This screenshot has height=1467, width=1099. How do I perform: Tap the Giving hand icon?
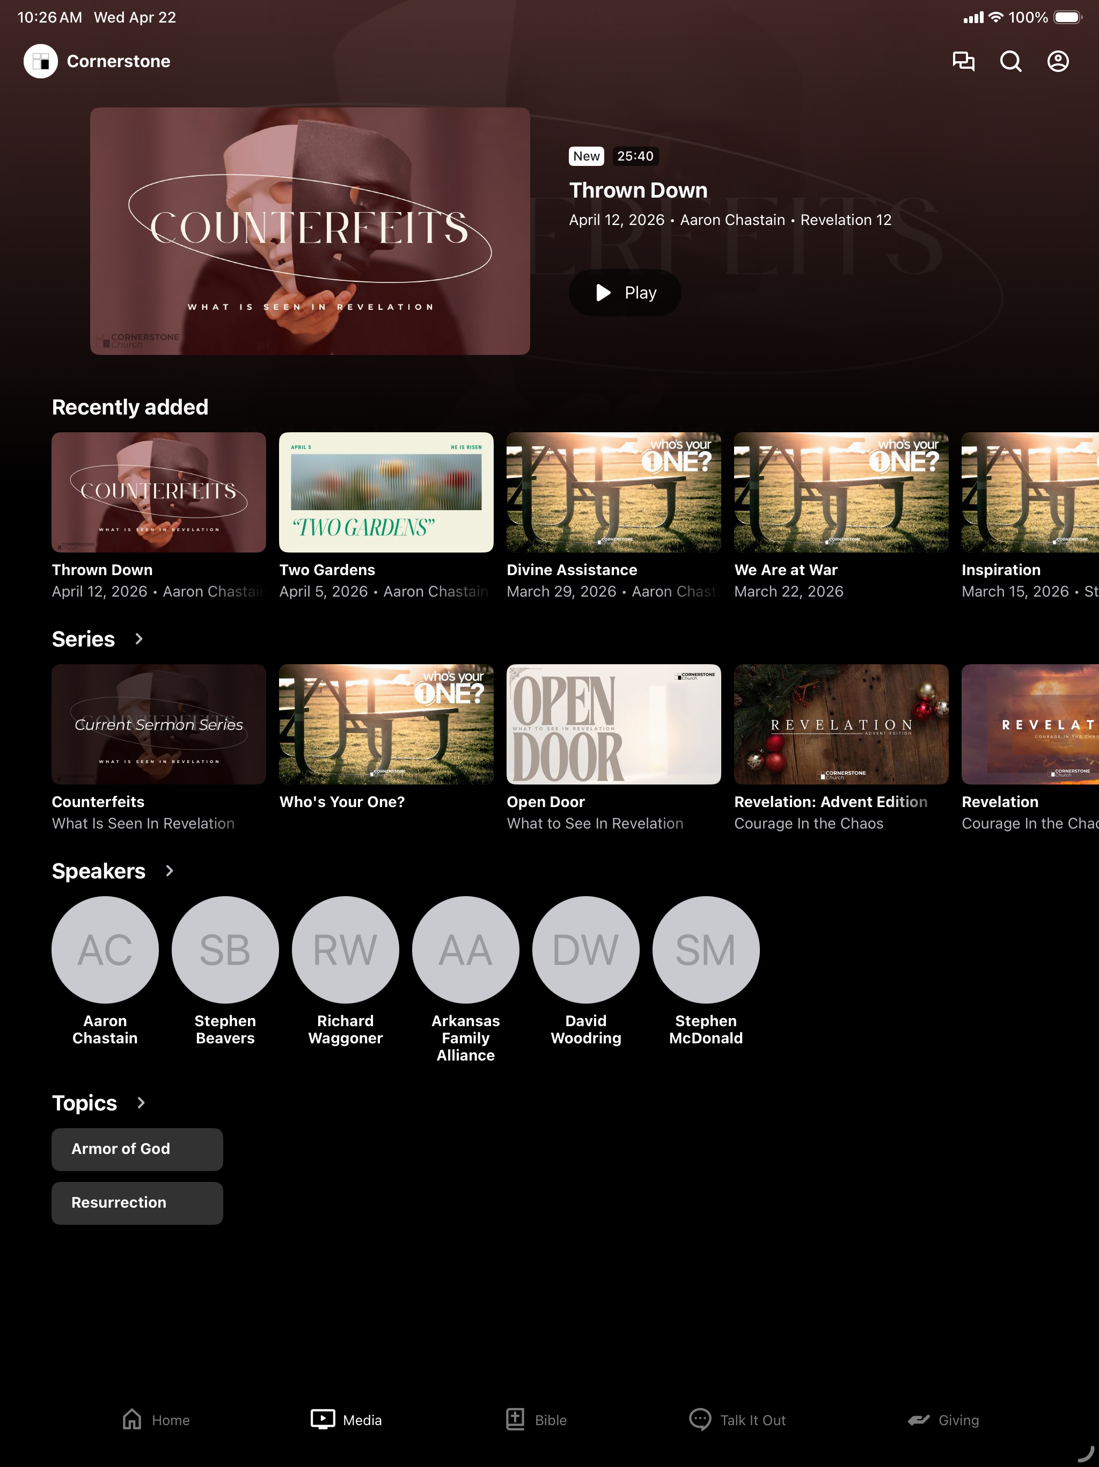click(918, 1420)
